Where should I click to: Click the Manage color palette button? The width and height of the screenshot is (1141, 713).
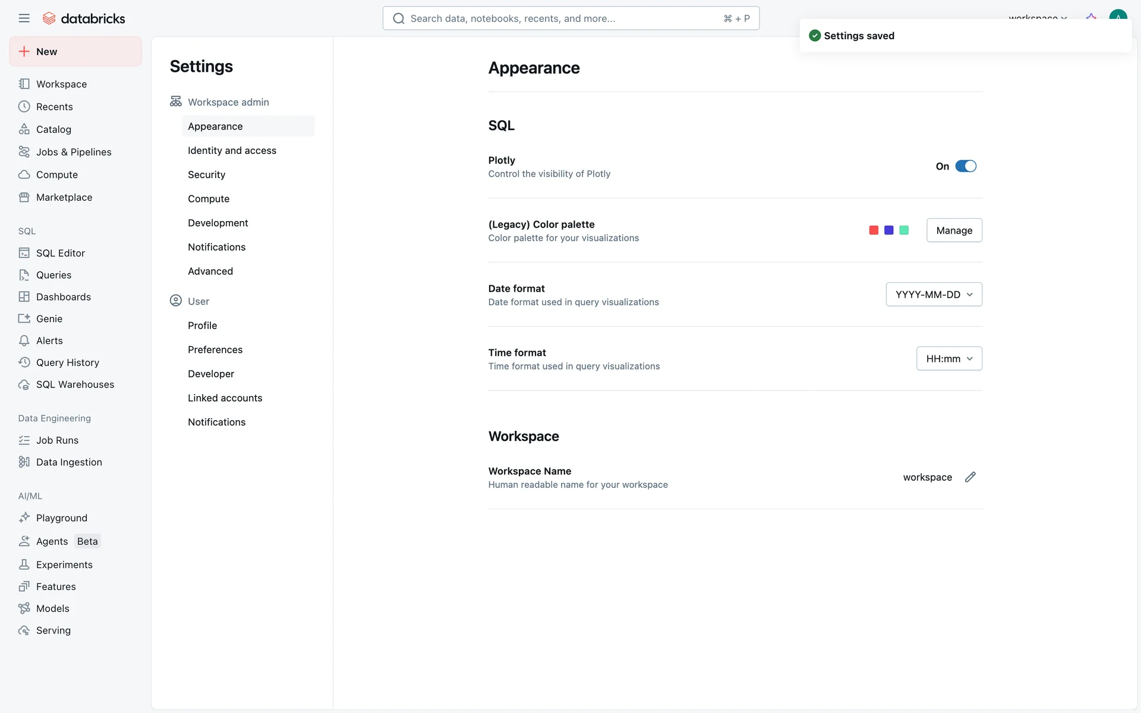[x=954, y=230]
